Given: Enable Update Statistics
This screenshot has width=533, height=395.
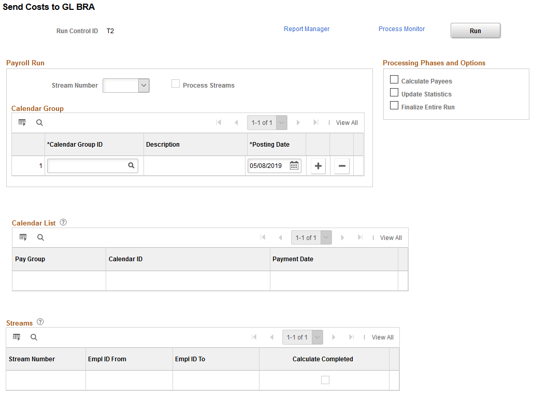Looking at the screenshot, I should tap(394, 92).
